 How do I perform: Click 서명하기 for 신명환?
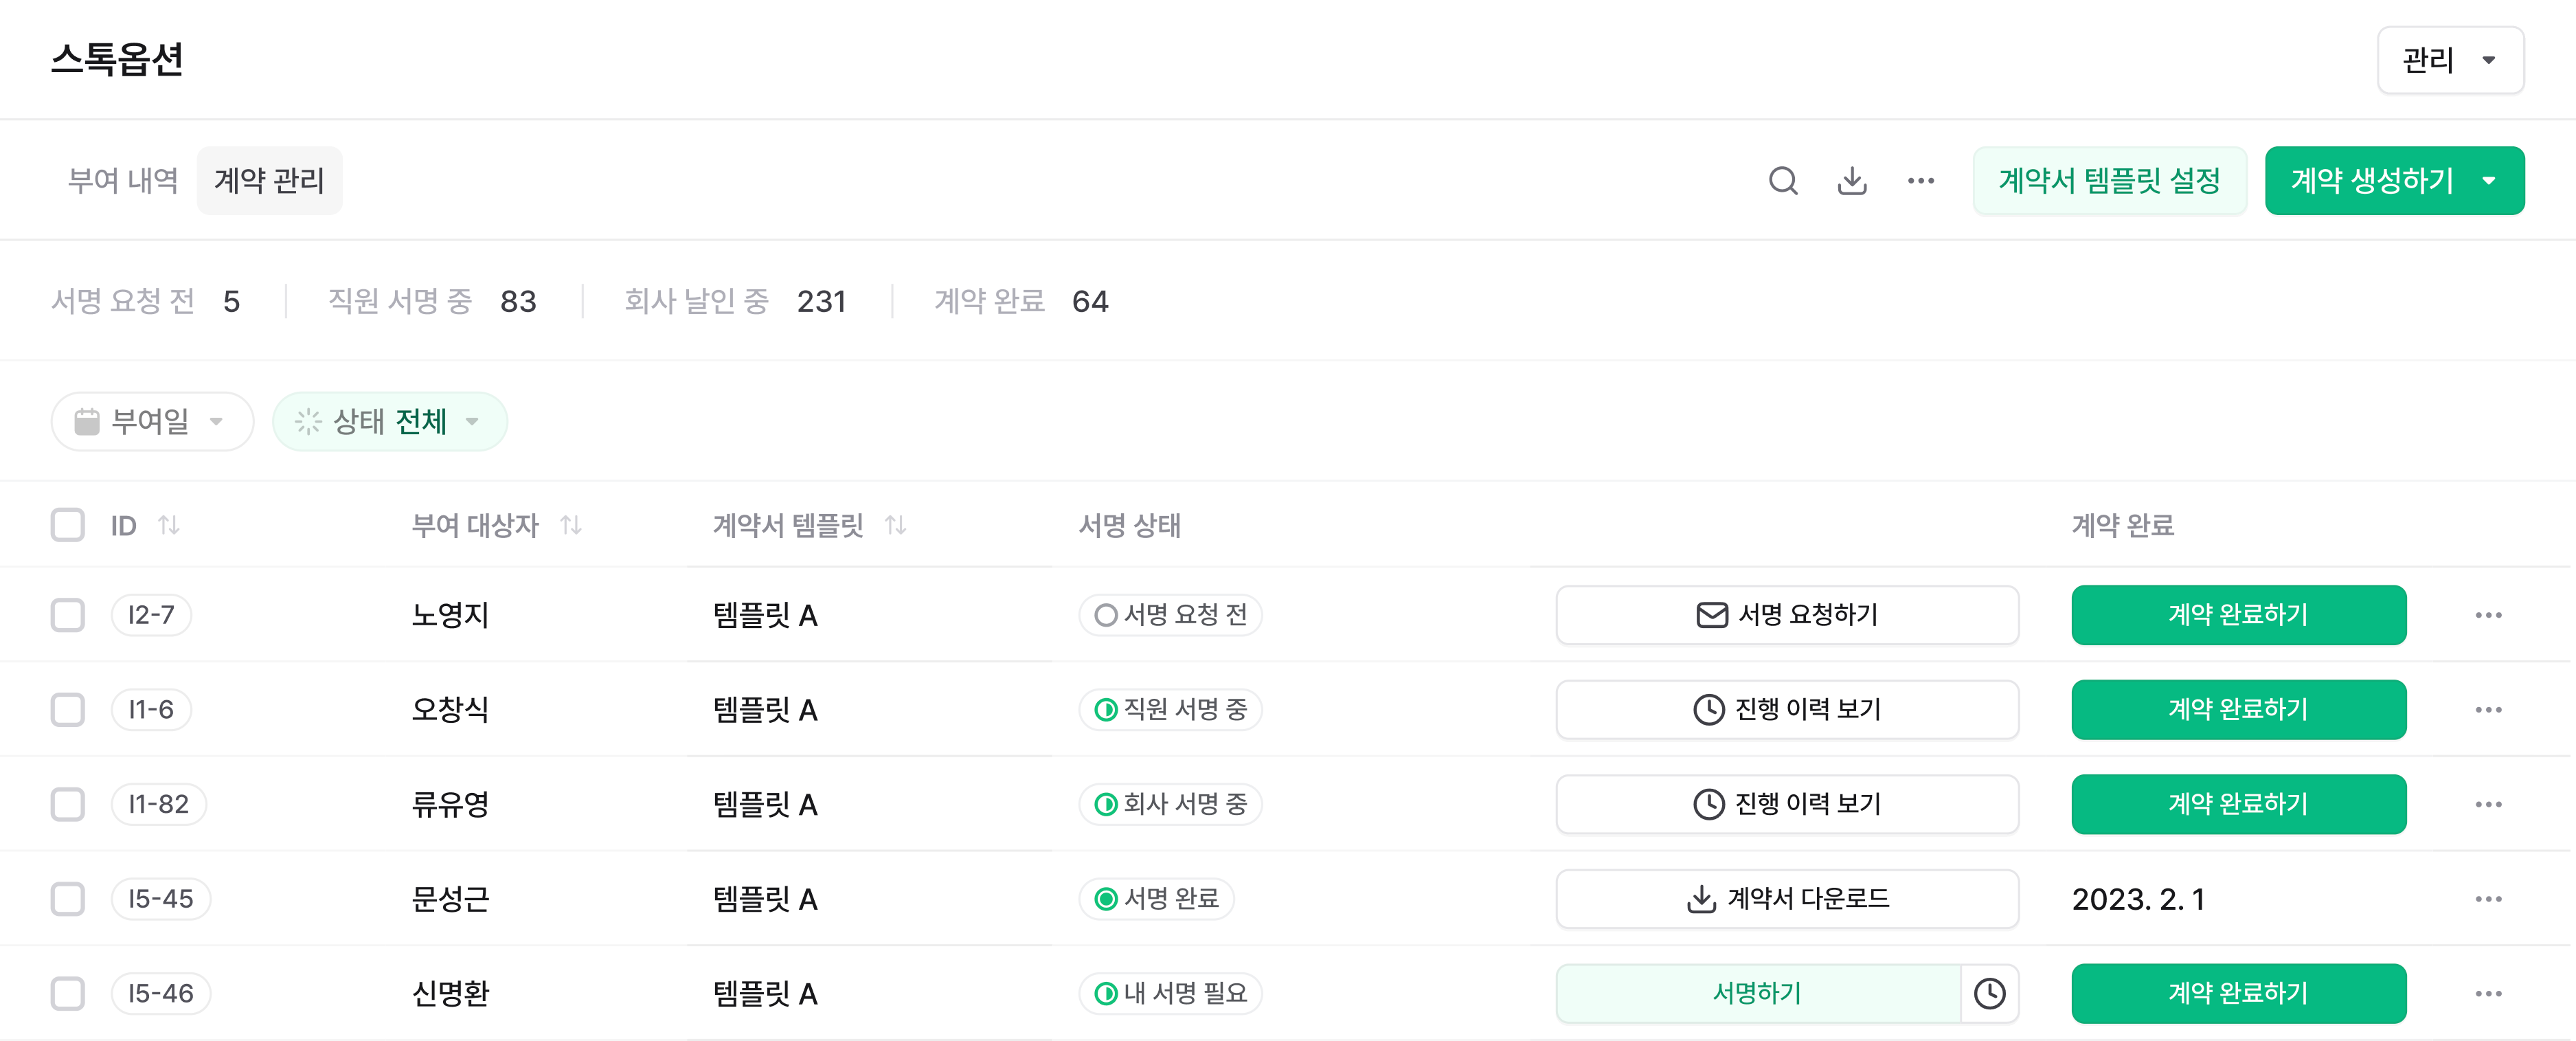[1758, 994]
